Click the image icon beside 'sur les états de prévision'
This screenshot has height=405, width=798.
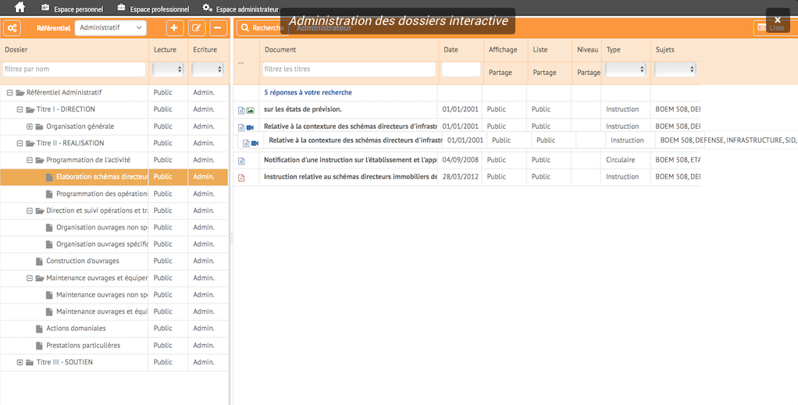(250, 110)
